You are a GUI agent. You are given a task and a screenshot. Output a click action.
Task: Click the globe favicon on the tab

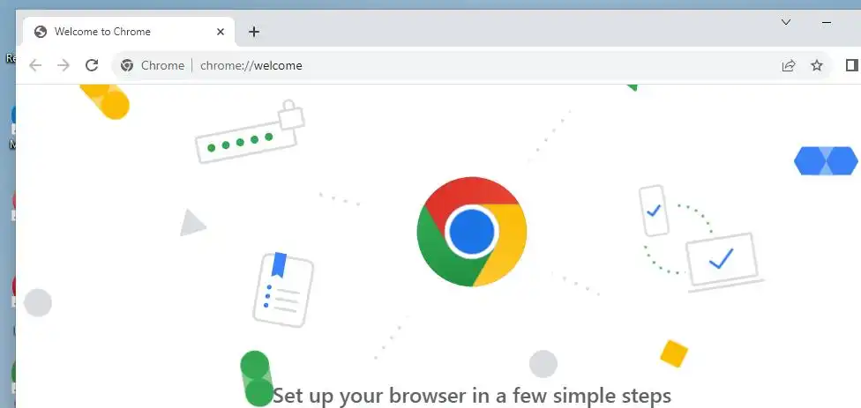pos(40,32)
